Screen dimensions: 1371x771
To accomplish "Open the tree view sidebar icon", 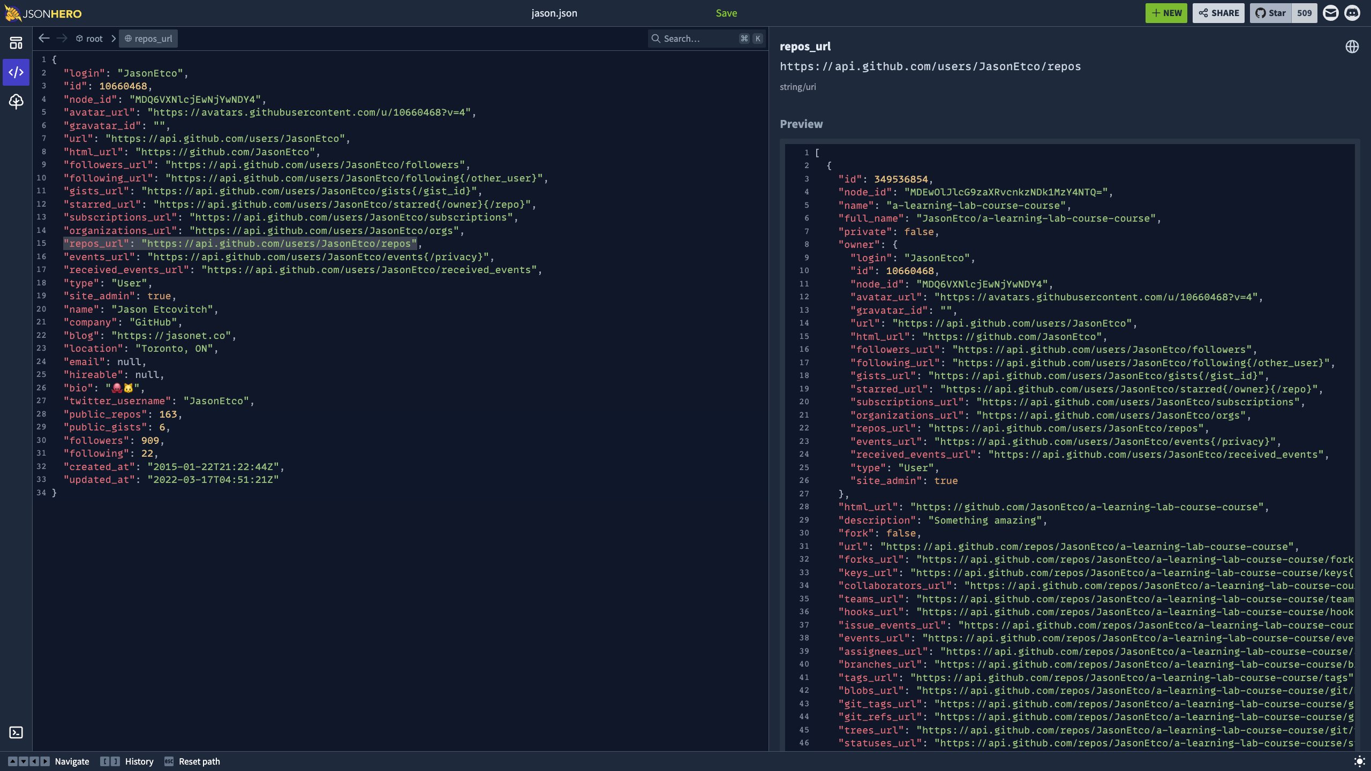I will click(16, 101).
